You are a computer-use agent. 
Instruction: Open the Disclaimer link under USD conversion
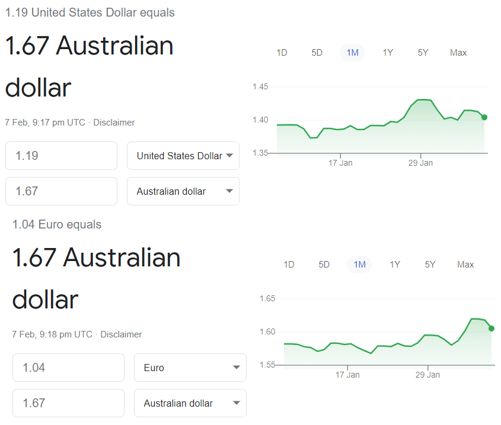114,123
